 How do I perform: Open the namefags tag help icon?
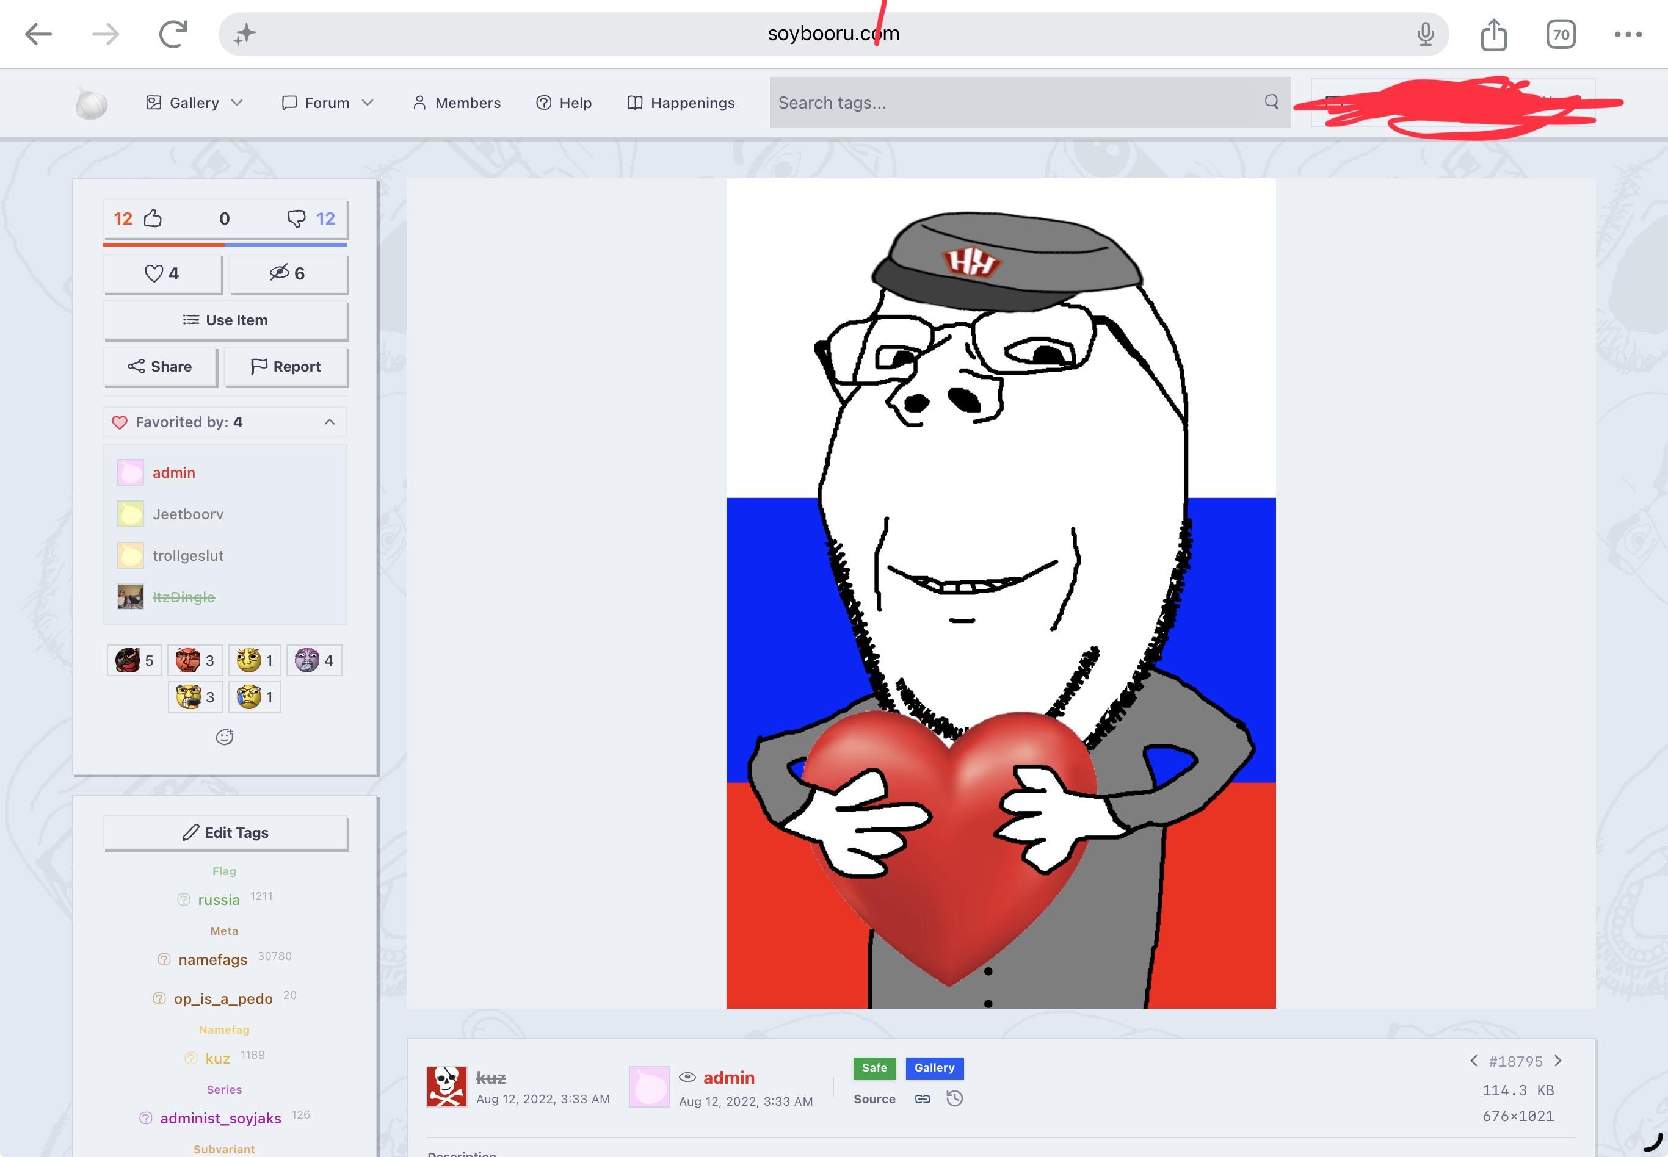pos(164,959)
